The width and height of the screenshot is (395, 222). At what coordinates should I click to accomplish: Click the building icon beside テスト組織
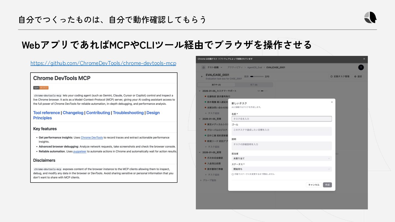tap(204, 67)
